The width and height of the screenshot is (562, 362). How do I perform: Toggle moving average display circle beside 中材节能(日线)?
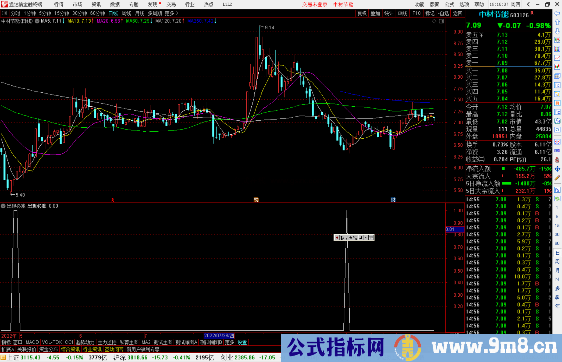pyautogui.click(x=37, y=21)
